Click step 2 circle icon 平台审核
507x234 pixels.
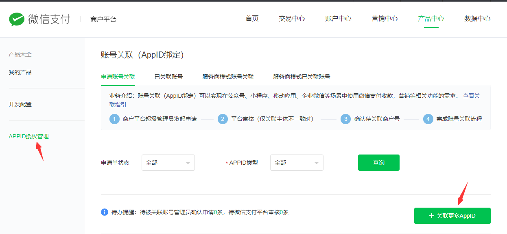pos(223,119)
